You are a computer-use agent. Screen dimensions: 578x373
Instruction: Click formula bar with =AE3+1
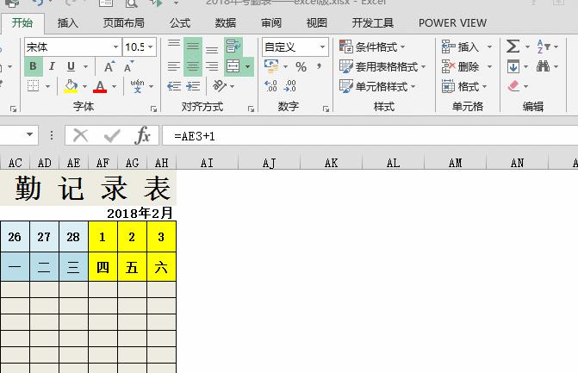coord(370,135)
